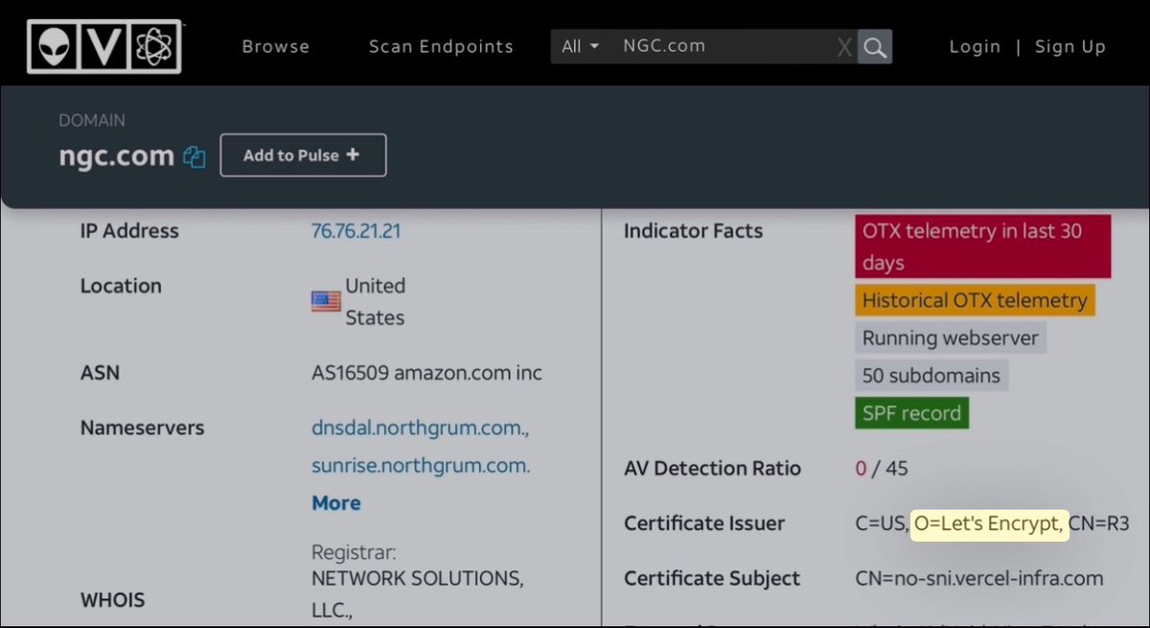Open the Login page

pyautogui.click(x=975, y=47)
